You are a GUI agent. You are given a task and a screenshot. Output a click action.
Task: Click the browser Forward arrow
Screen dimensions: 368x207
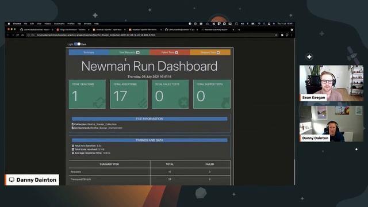coord(13,35)
